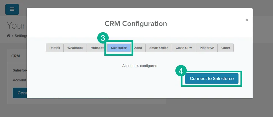Click the CRM Configuration heading

[136, 23]
